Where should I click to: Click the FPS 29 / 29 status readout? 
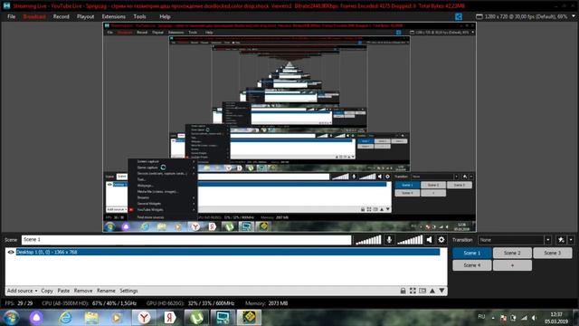pyautogui.click(x=19, y=303)
